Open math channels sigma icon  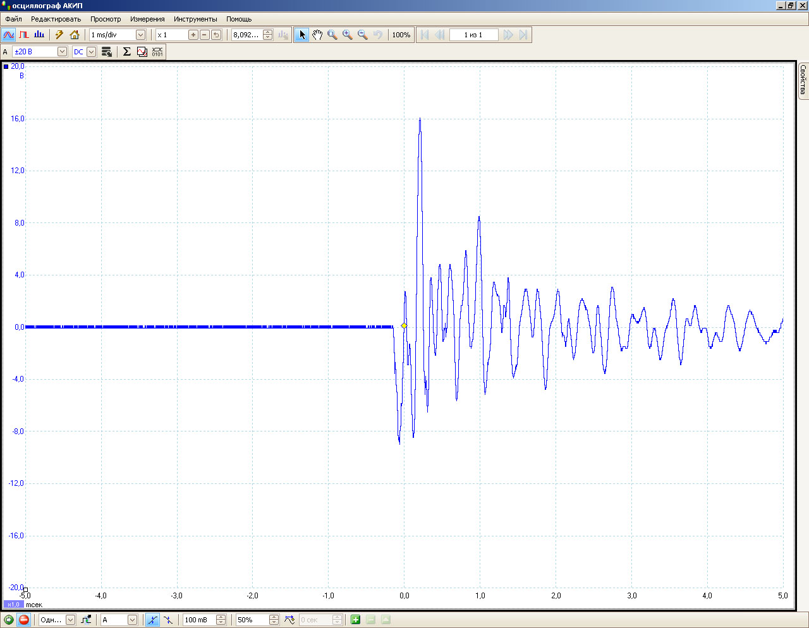126,52
